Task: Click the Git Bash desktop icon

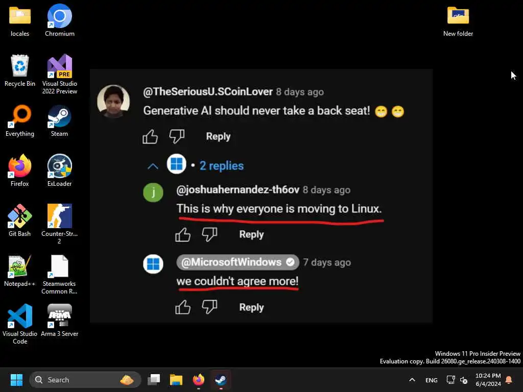Action: pos(20,220)
